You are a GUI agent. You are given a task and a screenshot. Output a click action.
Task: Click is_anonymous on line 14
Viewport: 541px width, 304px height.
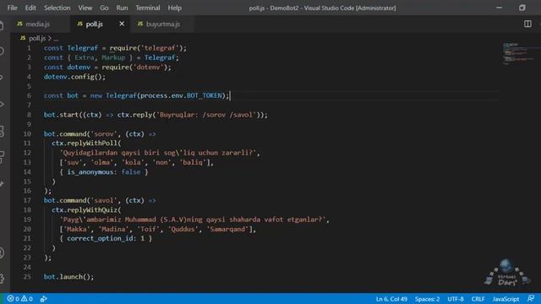tap(90, 171)
